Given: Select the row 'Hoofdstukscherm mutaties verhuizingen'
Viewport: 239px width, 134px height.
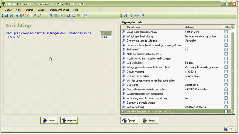Looking at the screenshot, I should point(176,58).
